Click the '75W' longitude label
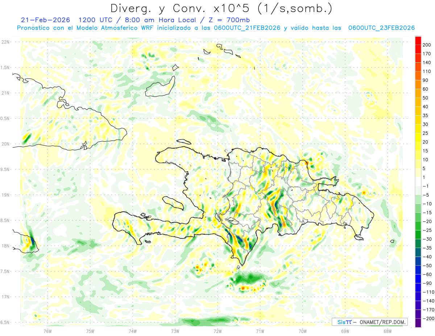This screenshot has height=336, width=435. tap(90, 331)
